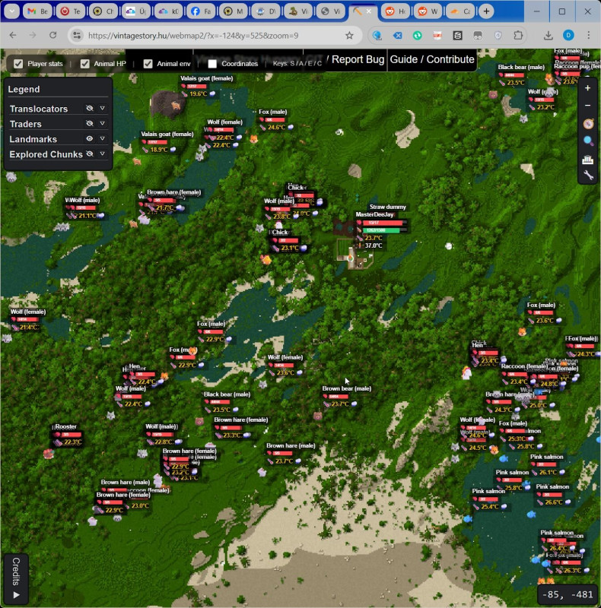Zoom in with the plus map button
This screenshot has height=608, width=601.
[588, 88]
